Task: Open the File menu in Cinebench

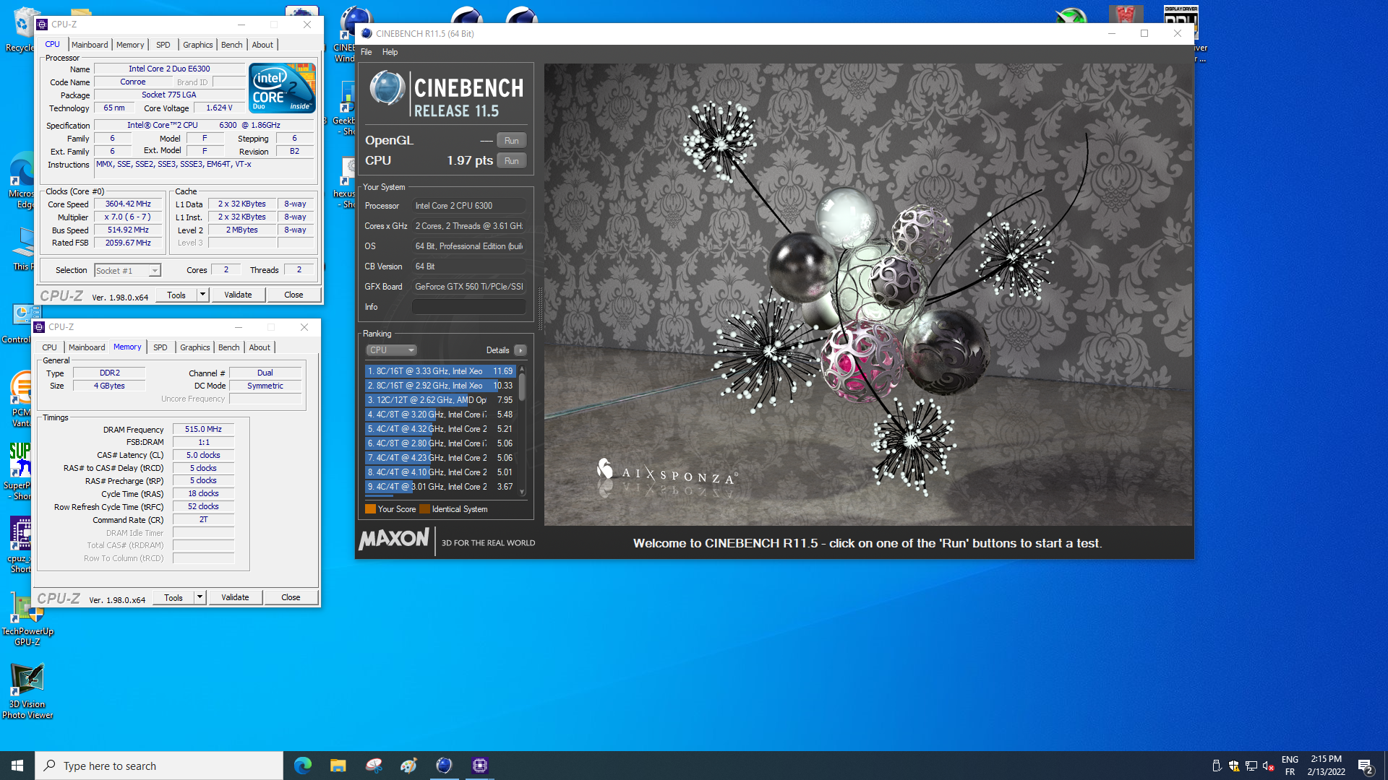Action: pyautogui.click(x=367, y=52)
